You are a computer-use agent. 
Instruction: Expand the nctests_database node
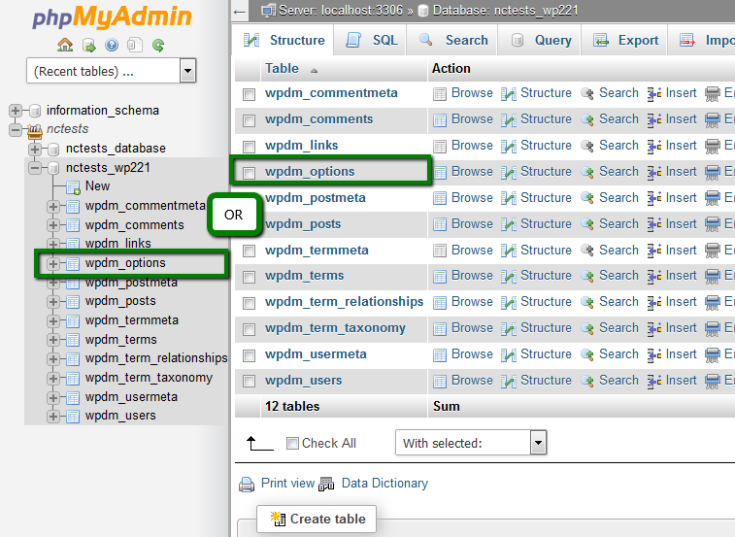[35, 150]
